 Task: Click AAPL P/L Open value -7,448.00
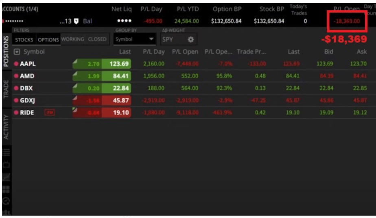click(x=187, y=64)
